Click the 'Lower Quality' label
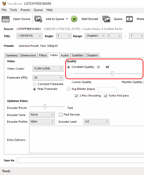 coord(82,82)
